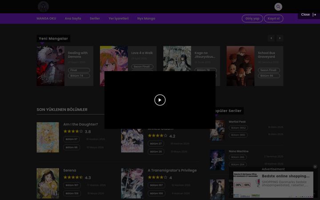Open the Kage no Jitsuryokus... title link
Viewport: 320px width, 200px height.
point(205,55)
